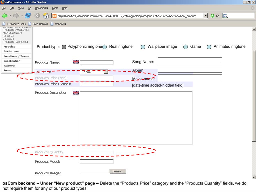
Task: Click the Products Name input field
Action: pyautogui.click(x=97, y=62)
